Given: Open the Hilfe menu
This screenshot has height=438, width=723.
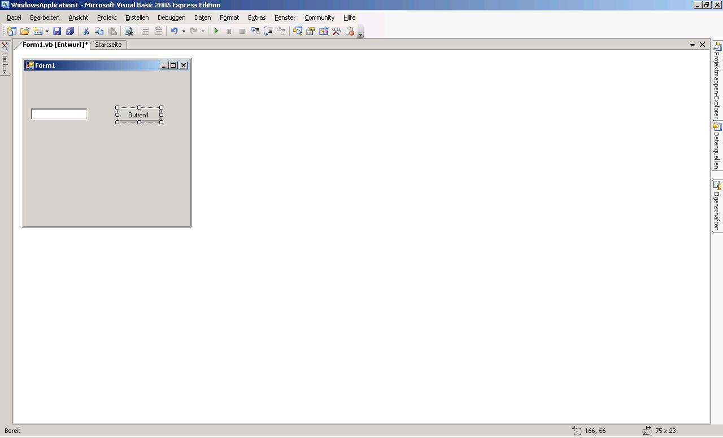Looking at the screenshot, I should [350, 17].
